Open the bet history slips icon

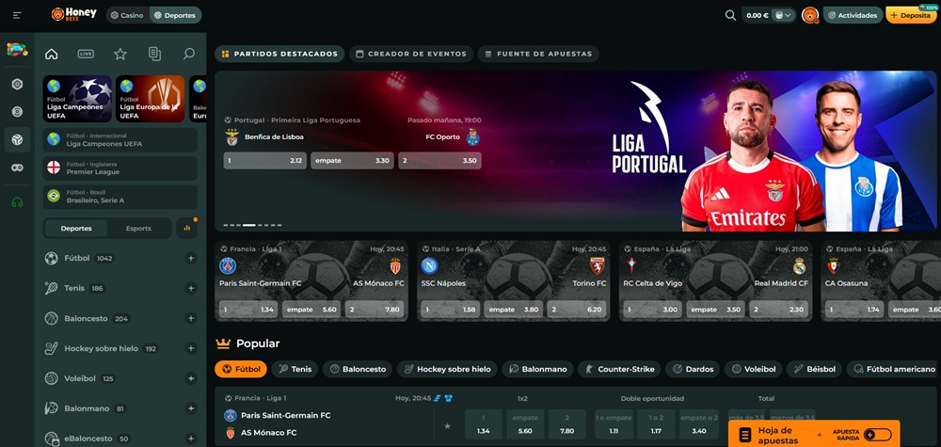(154, 54)
